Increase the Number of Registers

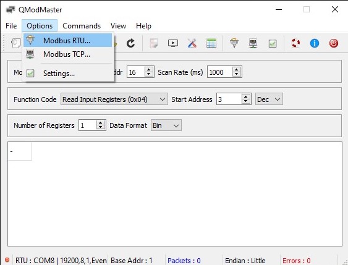pyautogui.click(x=101, y=123)
